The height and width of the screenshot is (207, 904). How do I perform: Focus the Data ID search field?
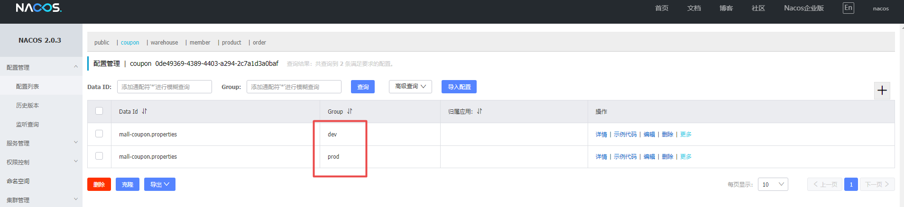(165, 87)
